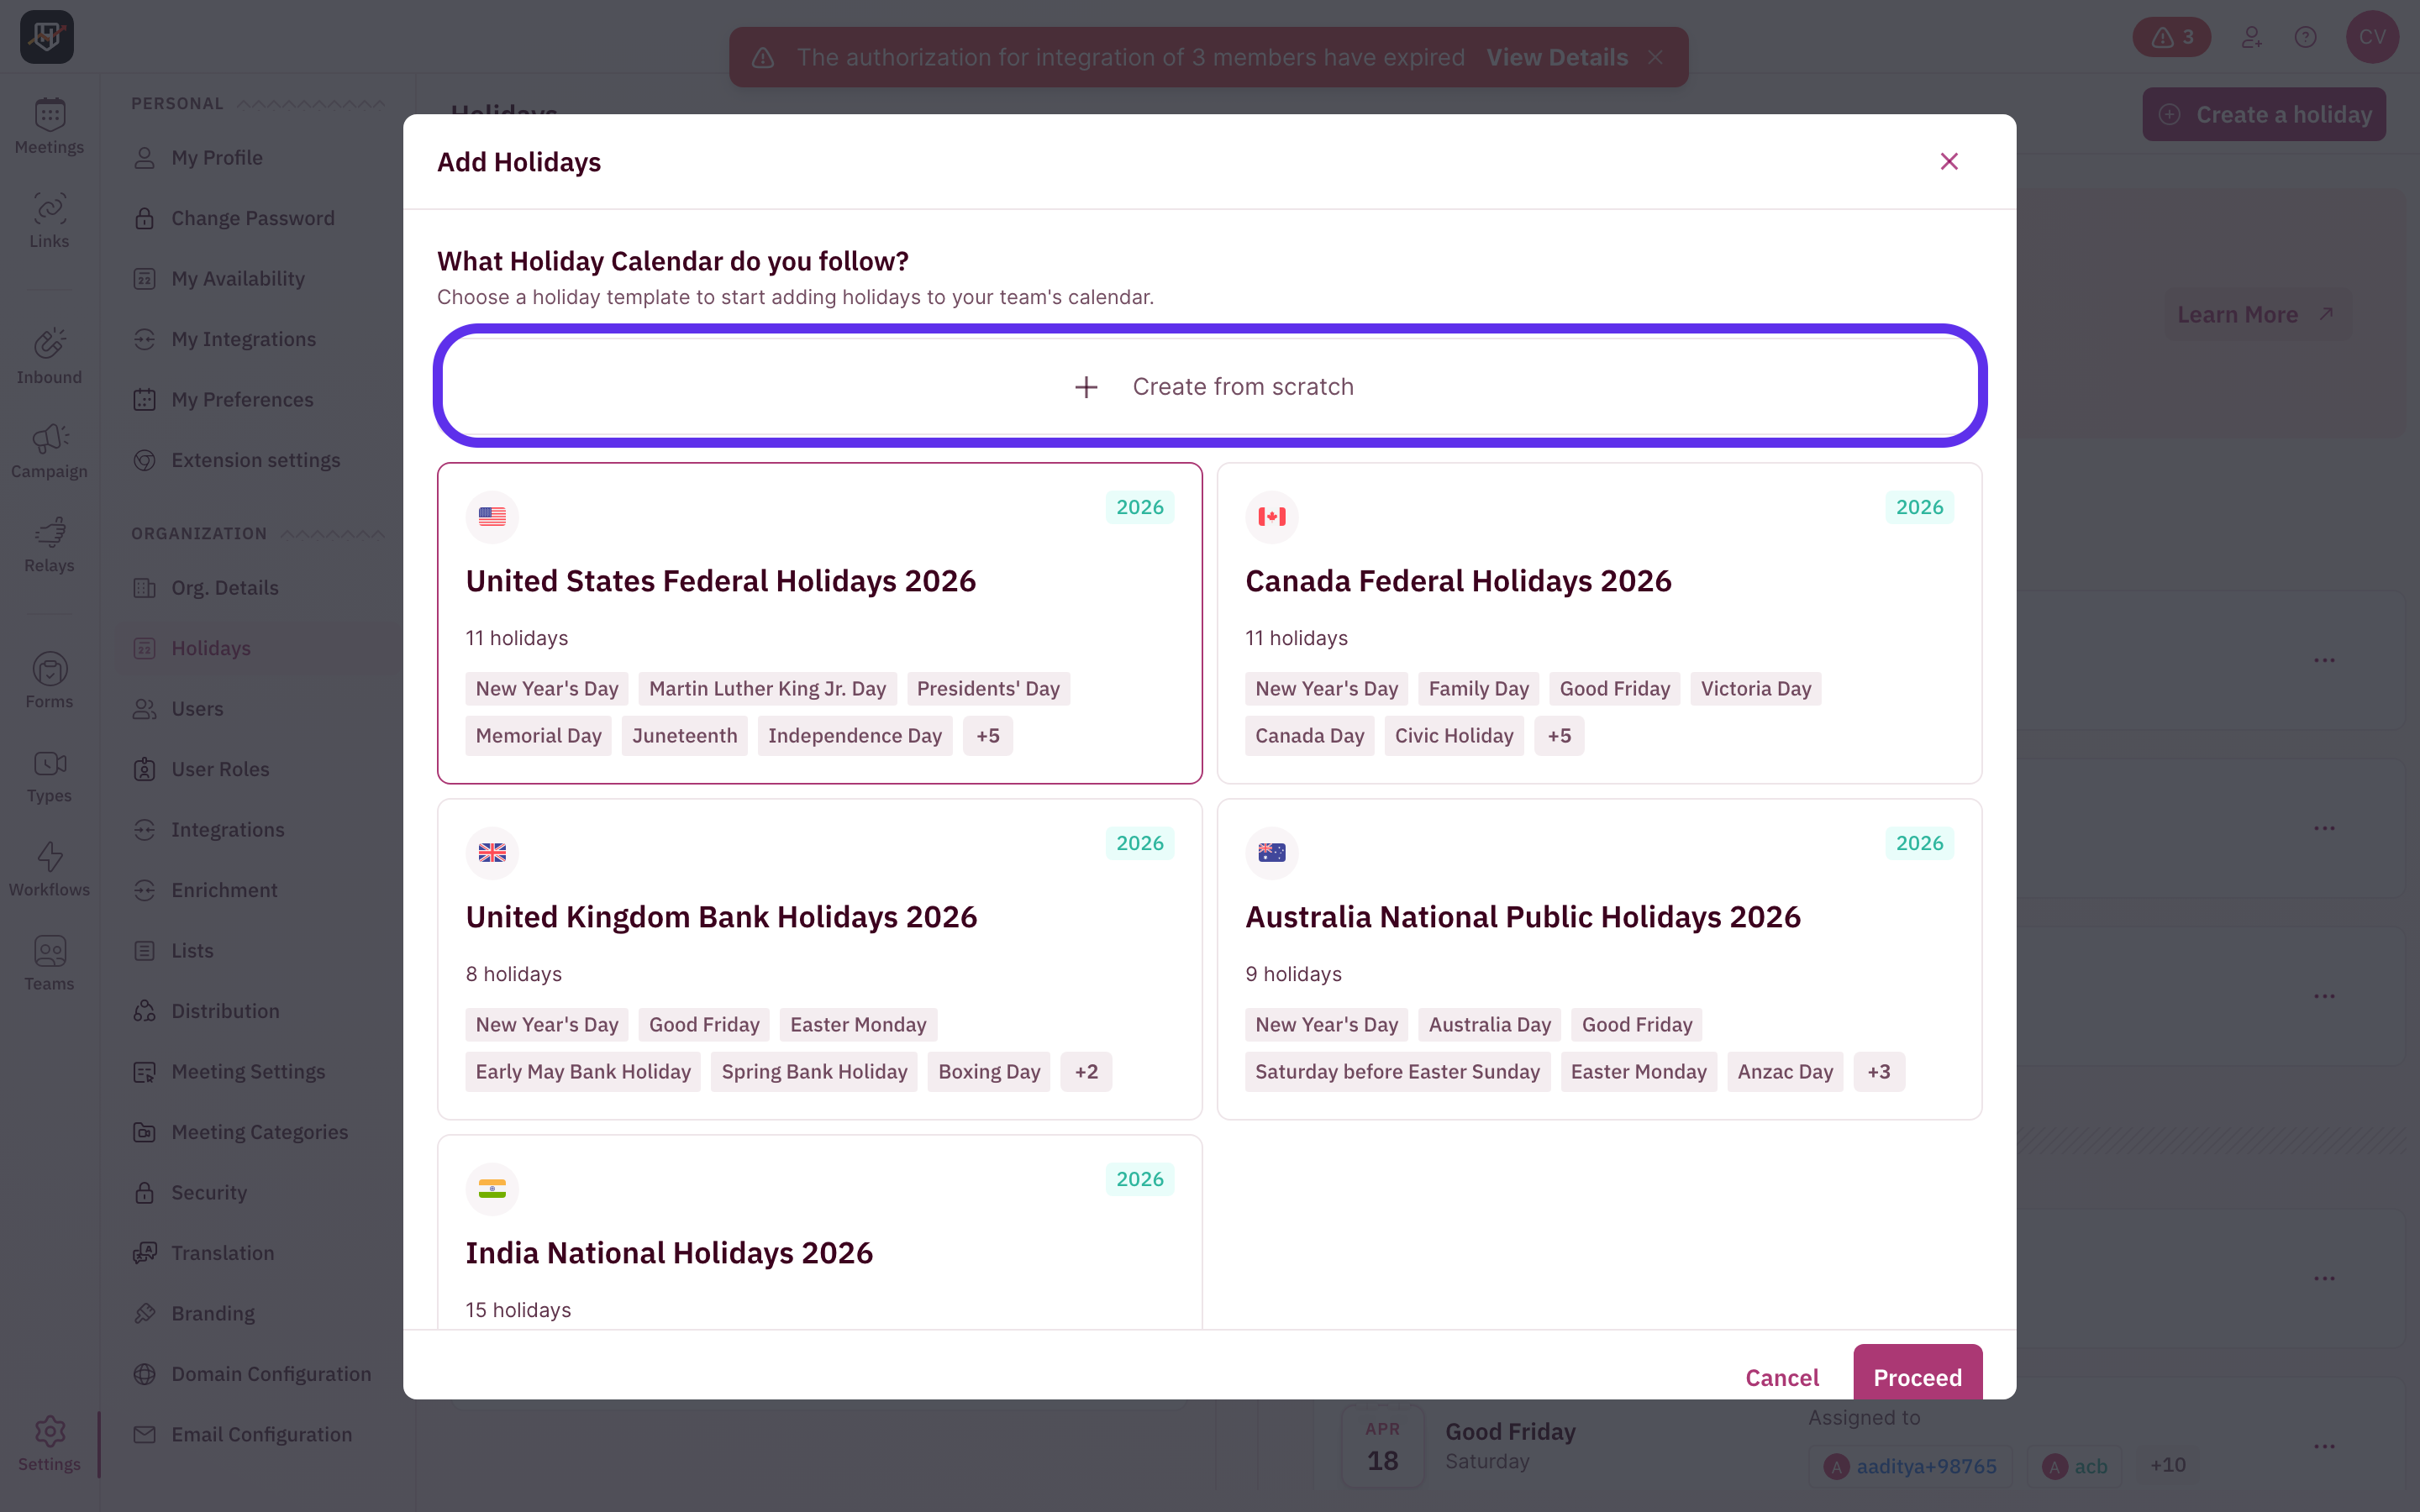The image size is (2420, 1512).
Task: Close the Add Holidays dialog with X
Action: (1948, 162)
